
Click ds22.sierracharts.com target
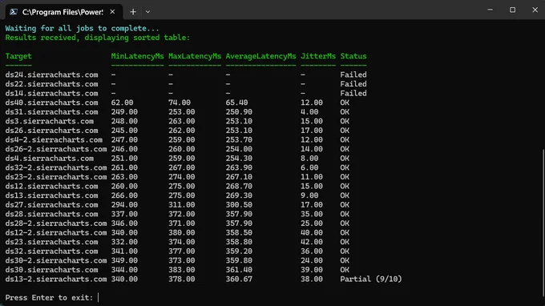(51, 84)
